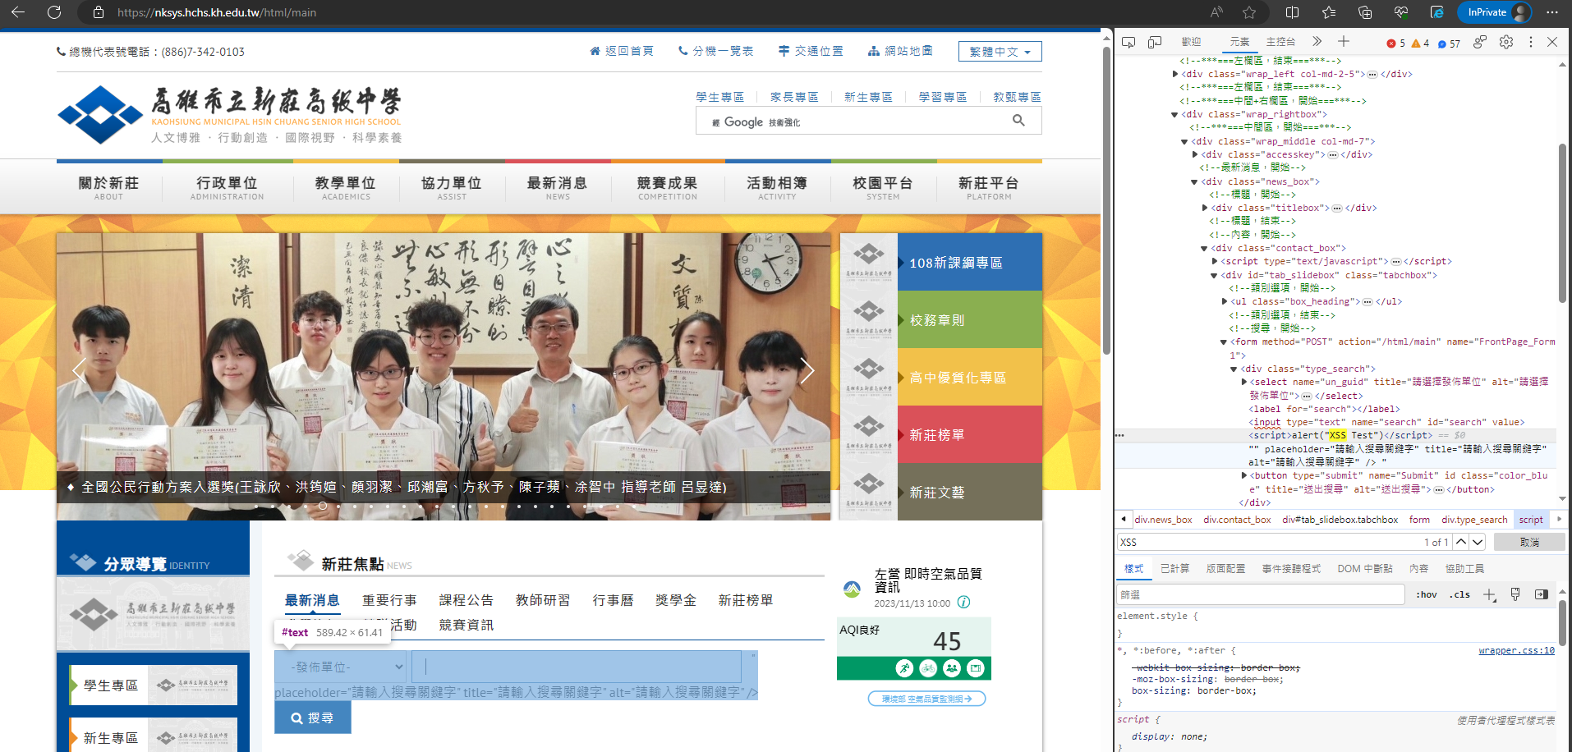Show the next carousel slide

[807, 371]
